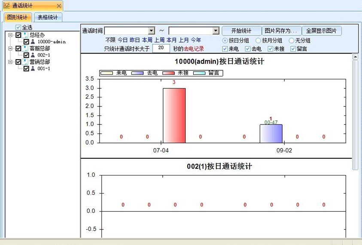
Task: Click the 开始统计 button
Action: [241, 31]
